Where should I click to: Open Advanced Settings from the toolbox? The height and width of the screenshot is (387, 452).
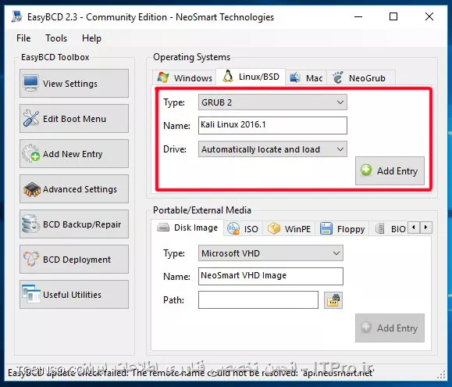tap(74, 189)
